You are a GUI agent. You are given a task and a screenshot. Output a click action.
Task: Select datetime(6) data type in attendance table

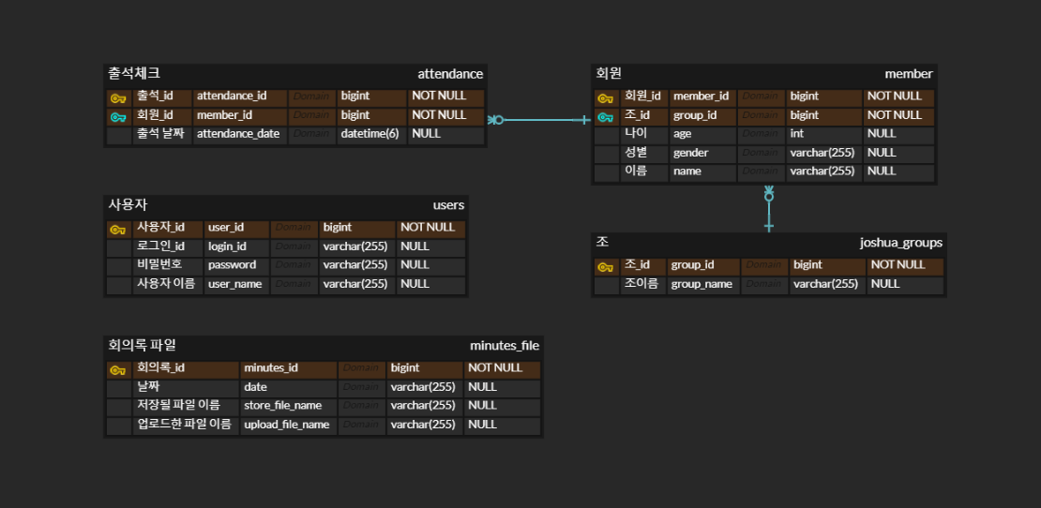370,134
